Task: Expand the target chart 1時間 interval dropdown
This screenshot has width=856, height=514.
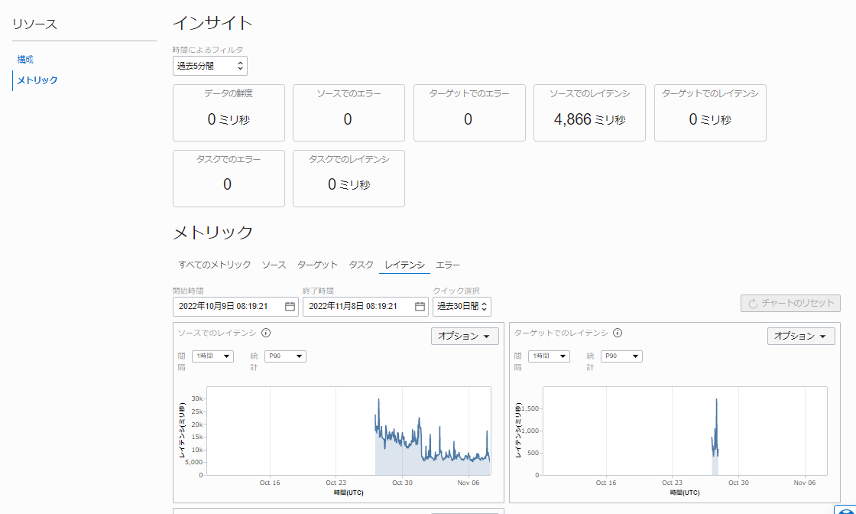Action: tap(549, 356)
